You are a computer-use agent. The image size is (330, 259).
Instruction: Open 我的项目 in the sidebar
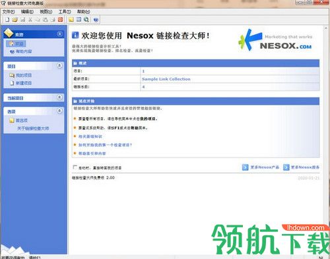click(x=20, y=75)
